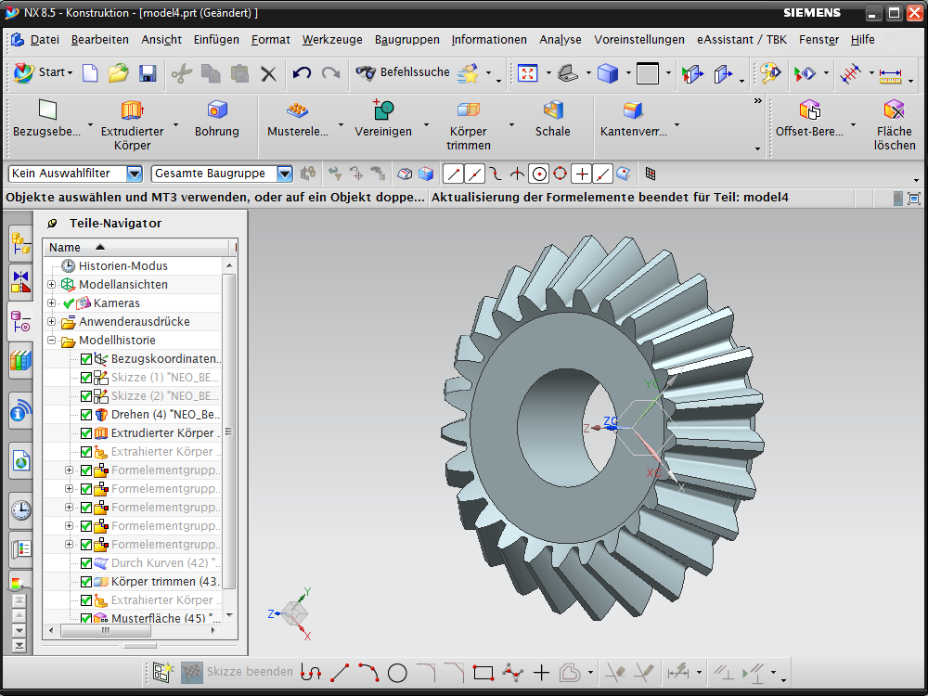Screen dimensions: 928x696
Task: Click the Schale shell tool
Action: point(552,111)
